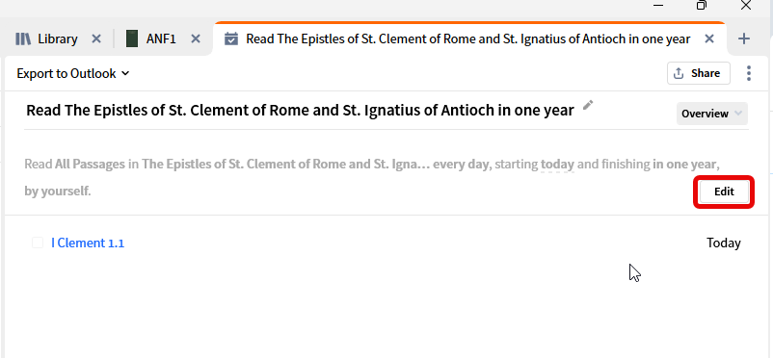Close the reading plan tab

(x=709, y=38)
